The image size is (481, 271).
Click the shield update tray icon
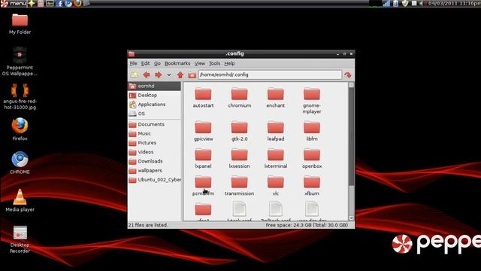click(x=405, y=3)
